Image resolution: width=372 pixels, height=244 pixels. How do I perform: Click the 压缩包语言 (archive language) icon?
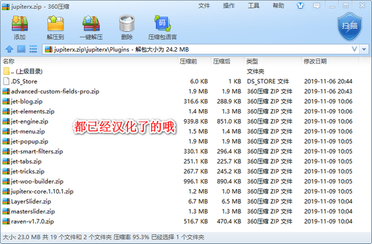click(x=163, y=23)
